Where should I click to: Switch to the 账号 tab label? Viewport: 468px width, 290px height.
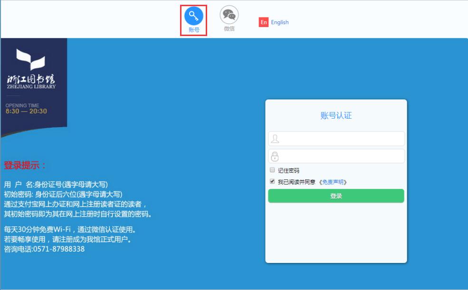[x=193, y=30]
